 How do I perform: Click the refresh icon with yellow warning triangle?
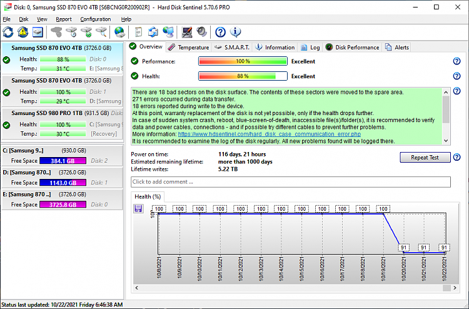click(23, 32)
